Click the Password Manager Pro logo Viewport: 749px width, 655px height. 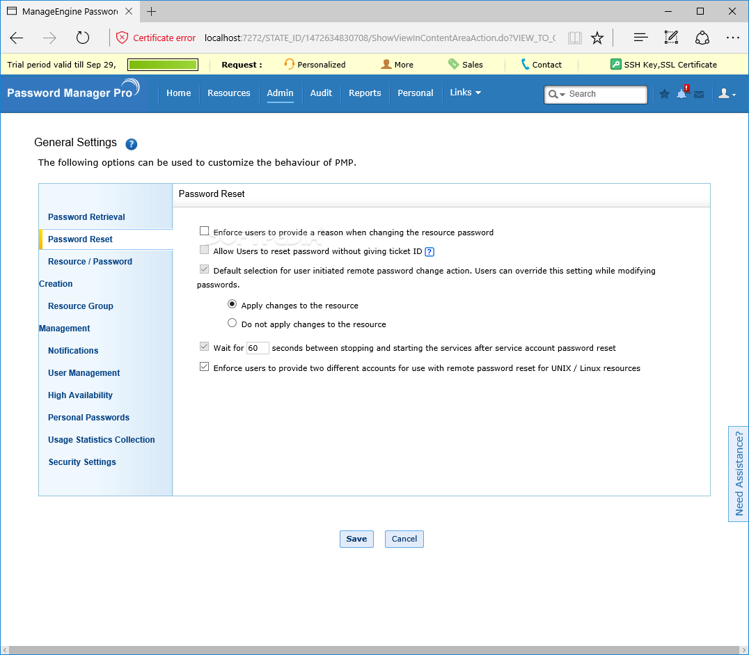pos(73,89)
